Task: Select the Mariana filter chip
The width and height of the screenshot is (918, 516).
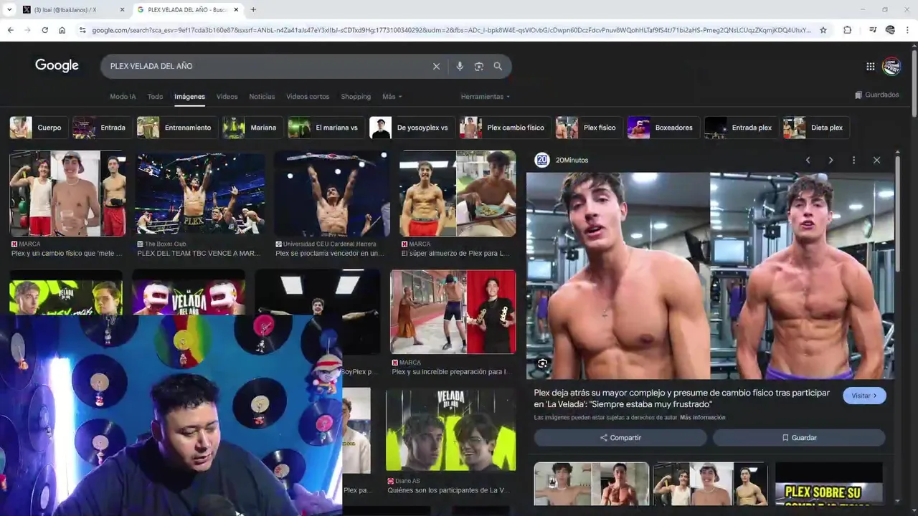Action: pos(252,128)
